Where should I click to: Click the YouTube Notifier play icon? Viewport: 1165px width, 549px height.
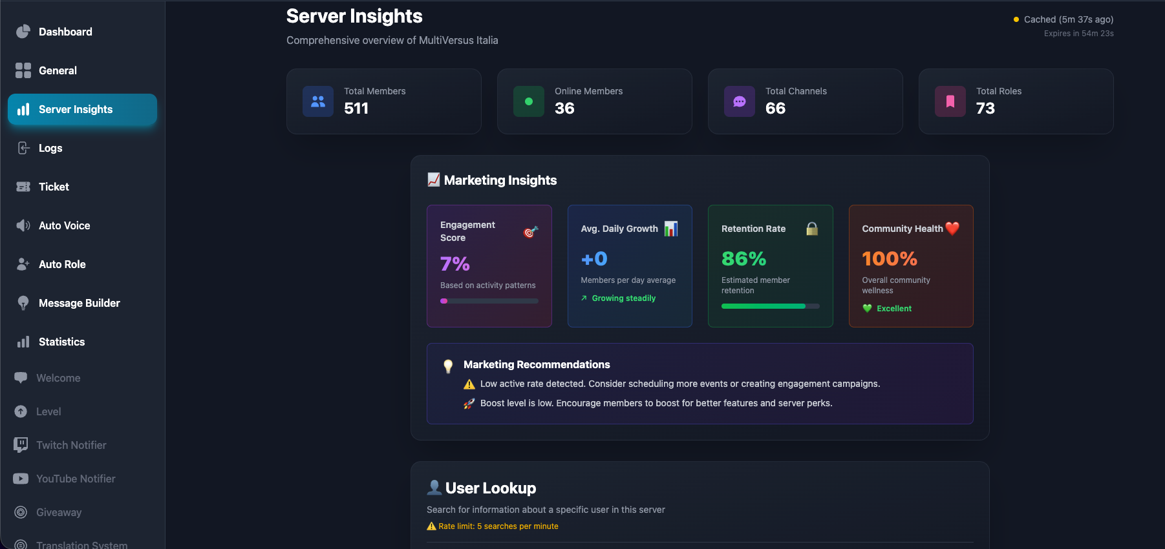[x=21, y=479]
